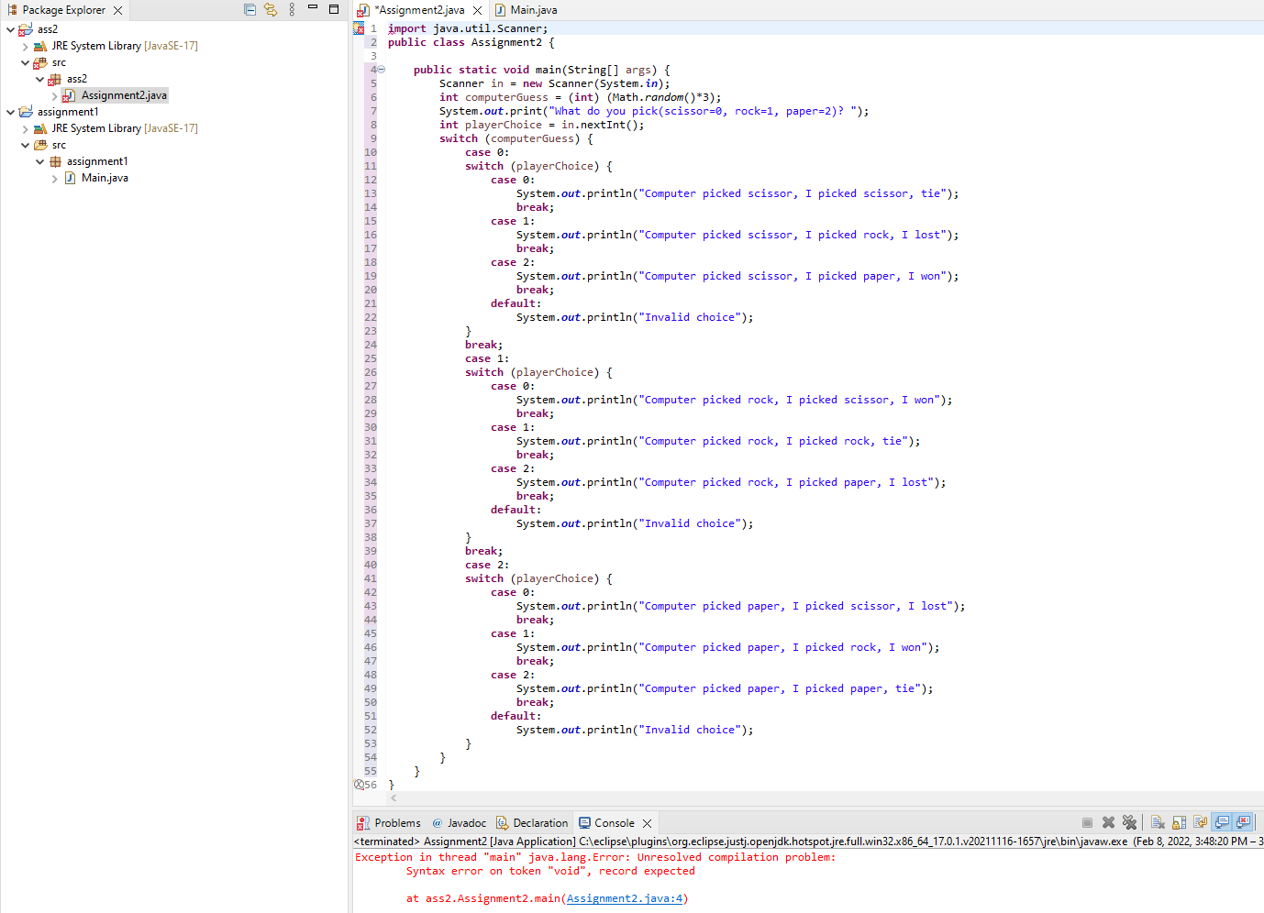The height and width of the screenshot is (913, 1264).
Task: Click Terminate button in Console toolbar
Action: (1087, 822)
